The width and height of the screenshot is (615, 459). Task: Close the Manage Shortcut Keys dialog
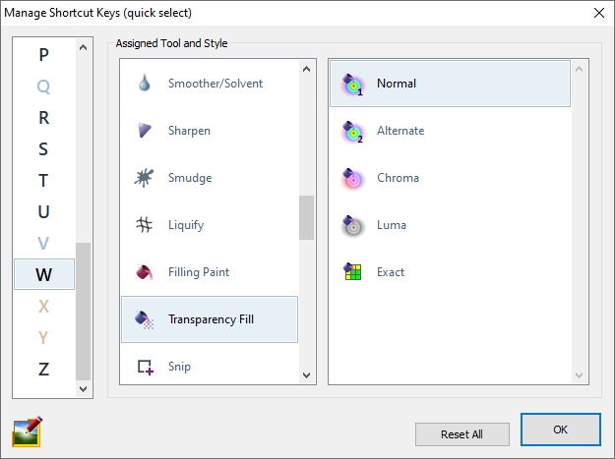pos(598,13)
